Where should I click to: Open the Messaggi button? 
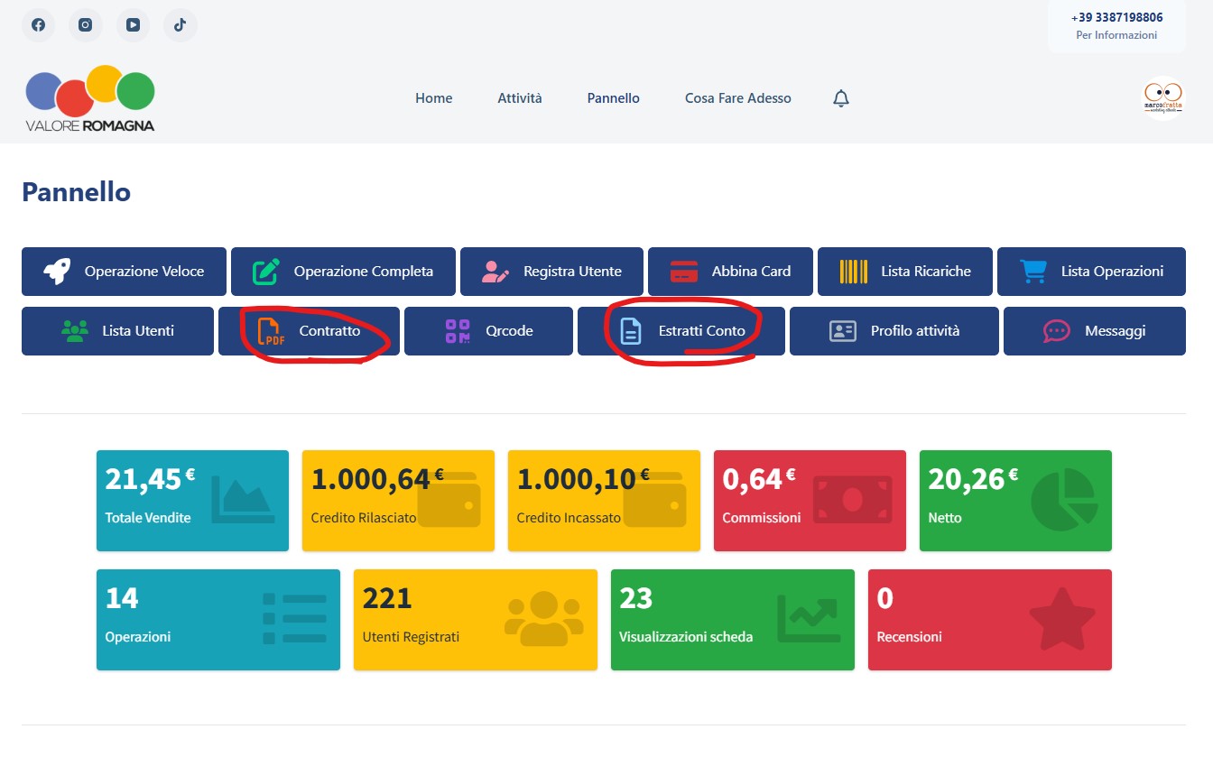(1094, 331)
